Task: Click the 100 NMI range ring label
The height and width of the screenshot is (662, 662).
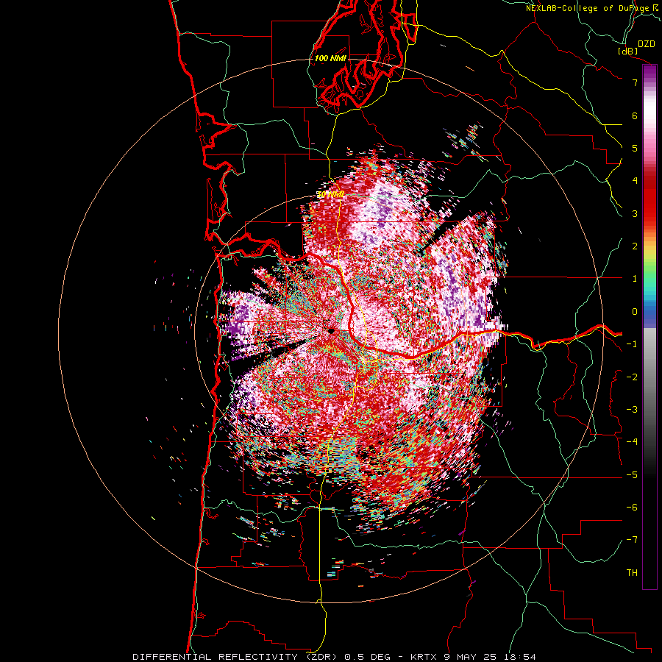Action: pyautogui.click(x=330, y=58)
